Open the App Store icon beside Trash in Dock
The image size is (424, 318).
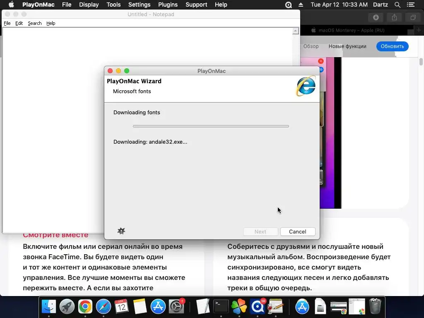click(x=302, y=306)
